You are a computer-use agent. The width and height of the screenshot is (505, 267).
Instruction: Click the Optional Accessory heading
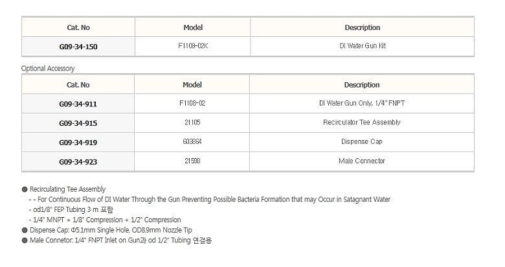click(x=48, y=68)
